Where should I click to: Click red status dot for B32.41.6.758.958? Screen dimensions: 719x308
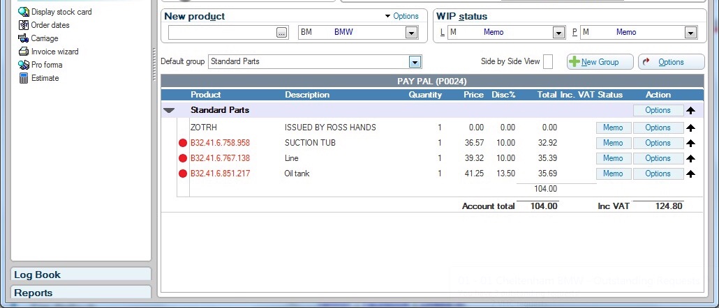183,144
